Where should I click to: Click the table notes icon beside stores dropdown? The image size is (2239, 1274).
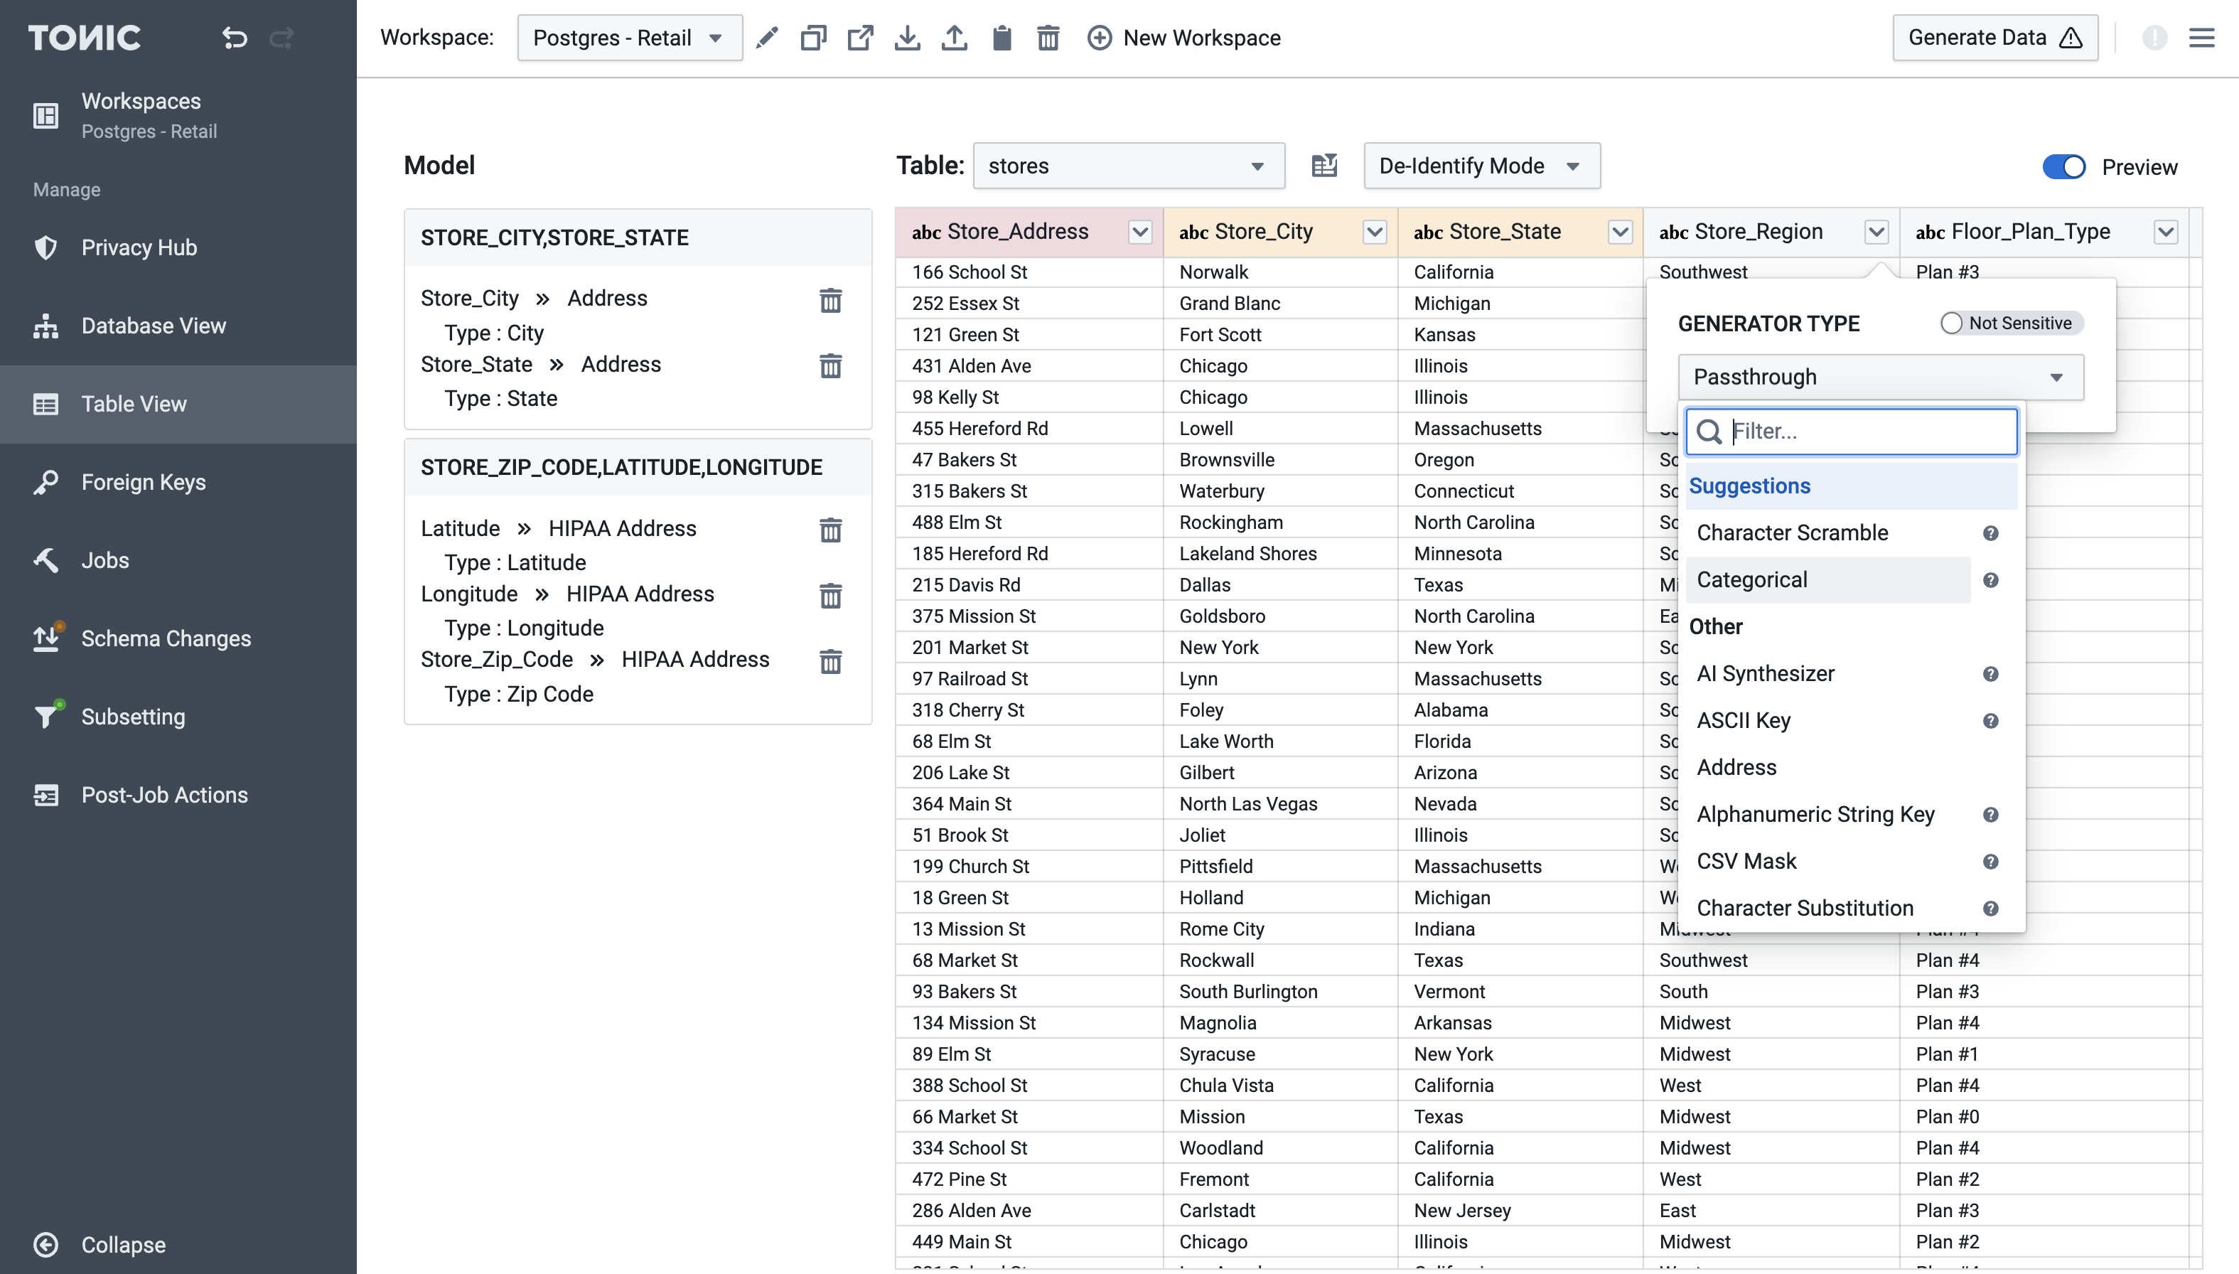[x=1324, y=166]
